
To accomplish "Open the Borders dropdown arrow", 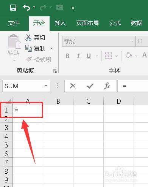I will click(117, 56).
